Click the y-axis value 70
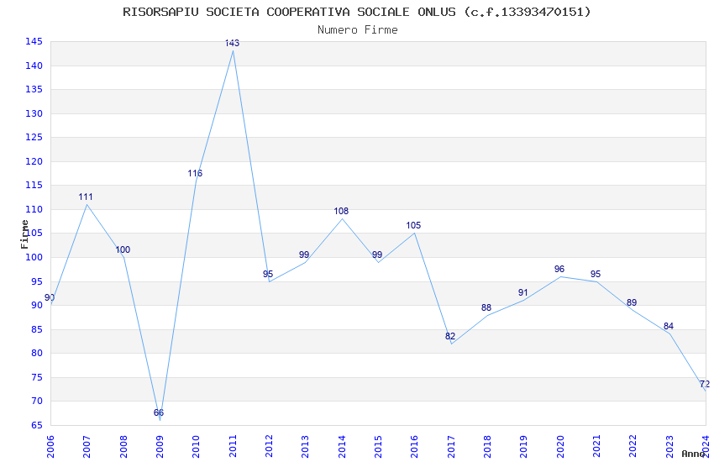Viewport: 714px width, 462px height. click(37, 402)
